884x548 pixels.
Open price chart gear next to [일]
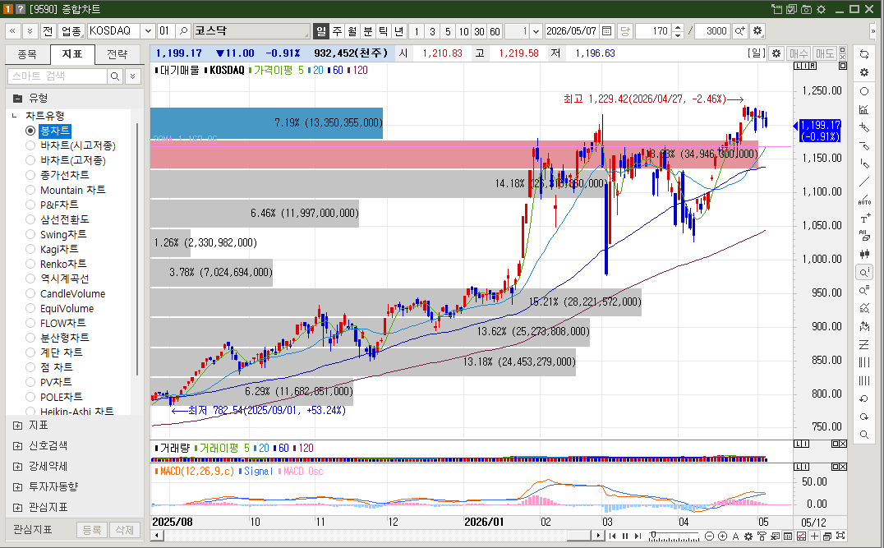(776, 53)
